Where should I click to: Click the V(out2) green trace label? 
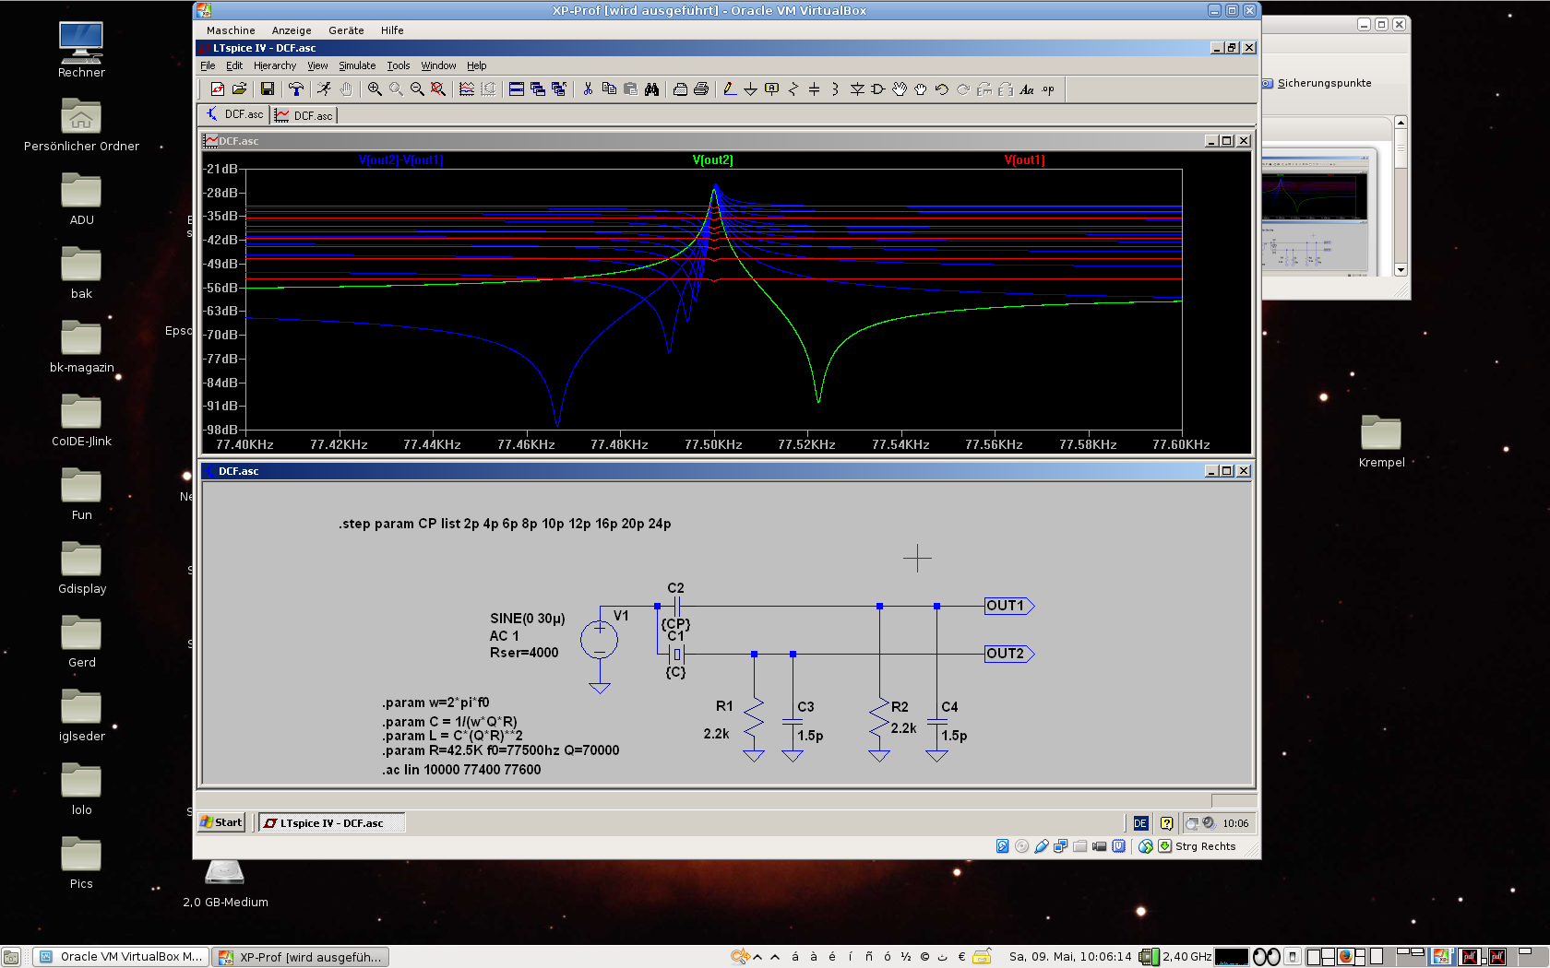click(712, 160)
